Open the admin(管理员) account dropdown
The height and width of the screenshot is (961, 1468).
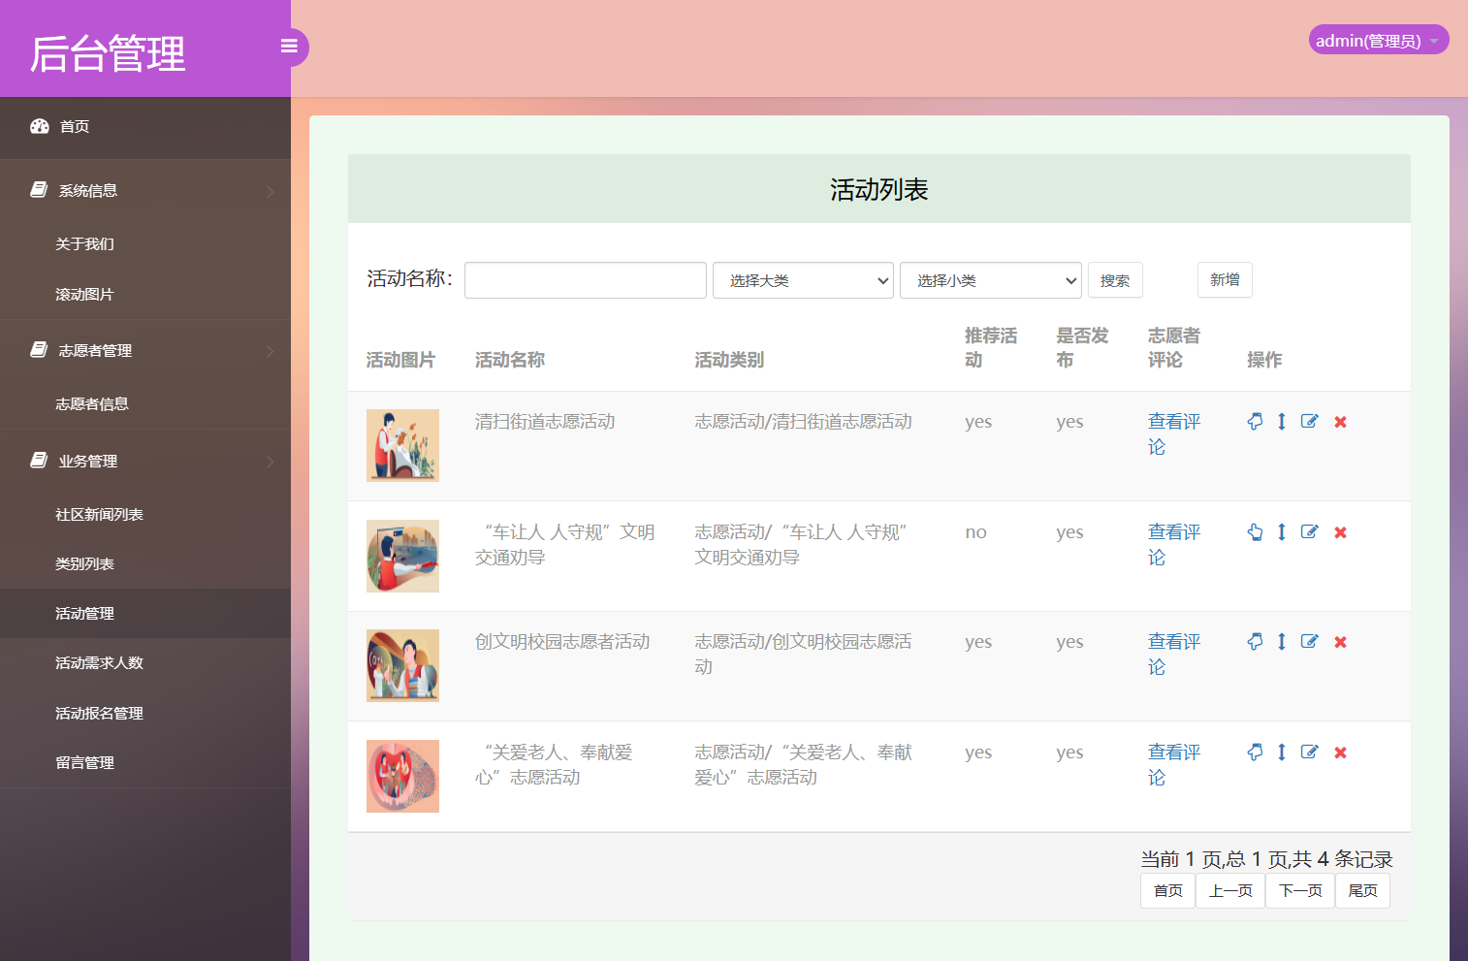[1378, 40]
